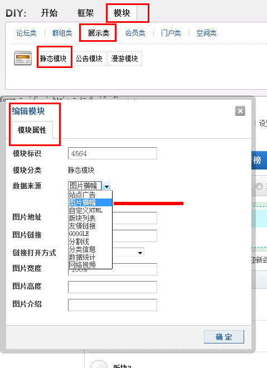The height and width of the screenshot is (368, 267).
Task: Select the 论坛类 category
Action: click(x=26, y=33)
